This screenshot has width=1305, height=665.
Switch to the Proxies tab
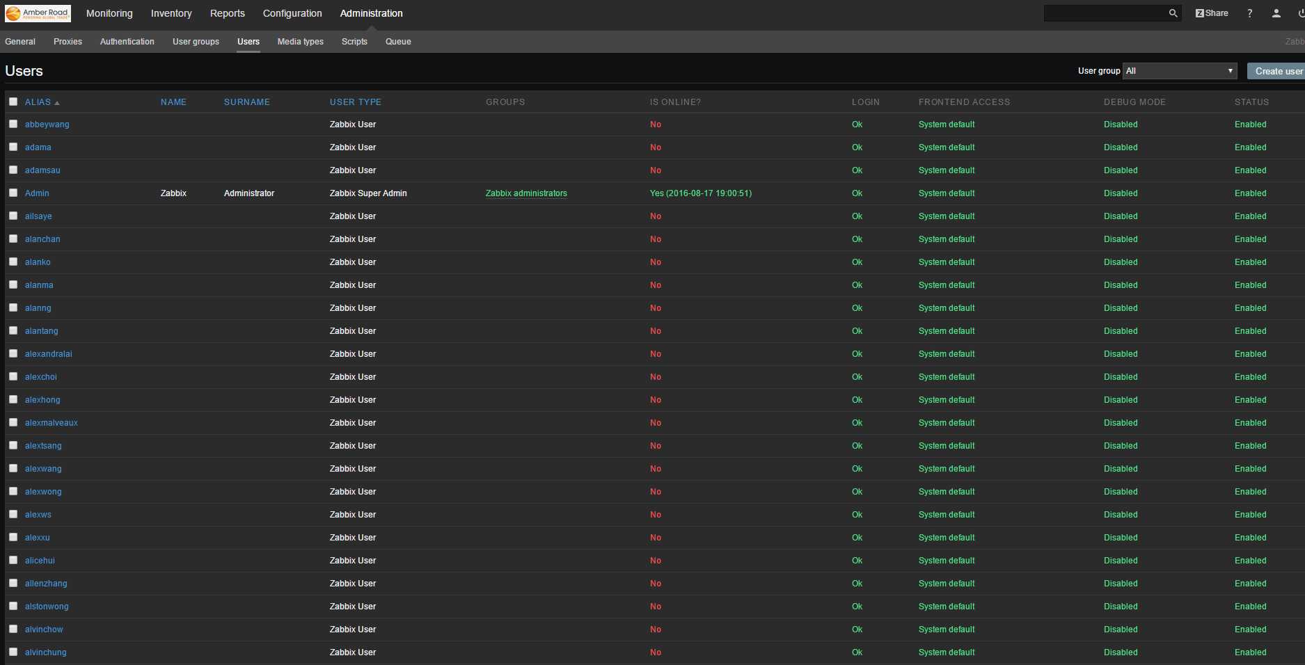pos(68,42)
